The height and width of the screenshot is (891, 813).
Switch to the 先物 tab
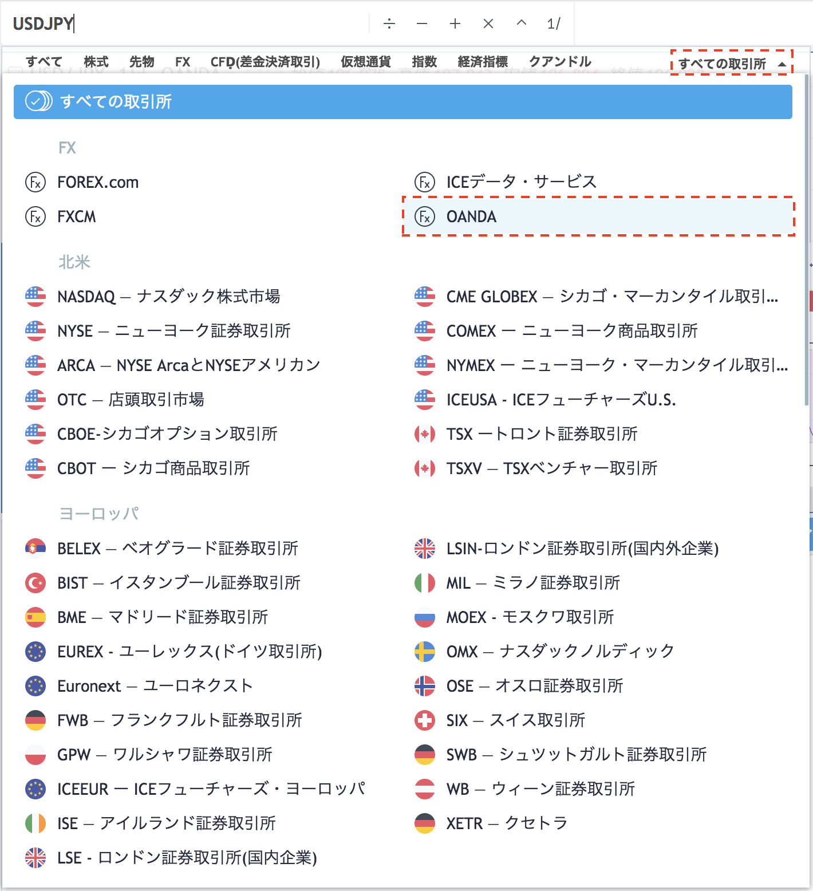pos(142,62)
